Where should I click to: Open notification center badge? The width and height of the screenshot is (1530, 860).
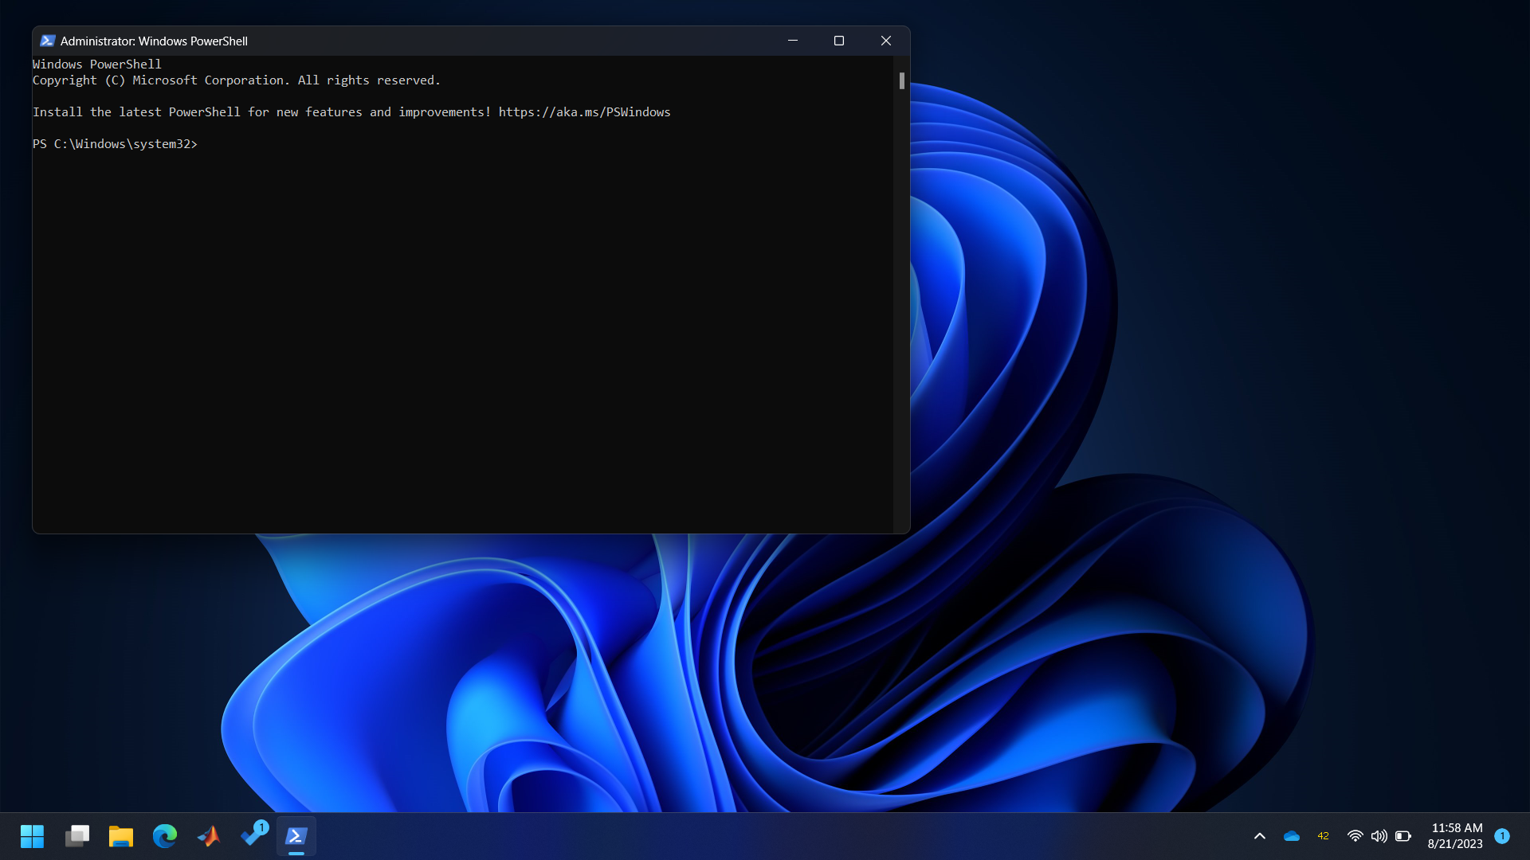[1502, 836]
